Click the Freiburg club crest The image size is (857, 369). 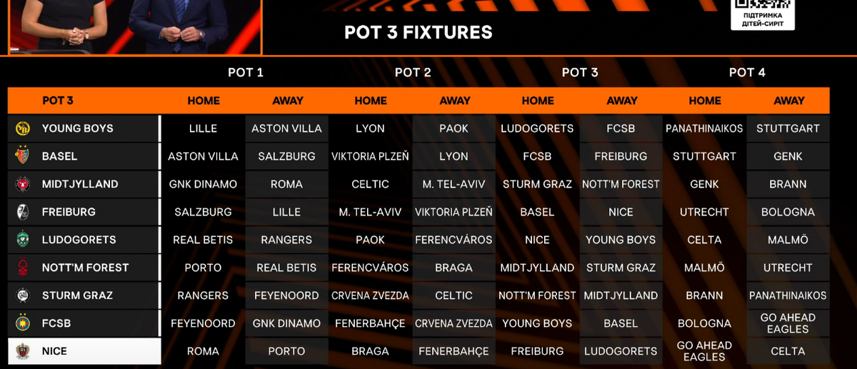coord(22,212)
